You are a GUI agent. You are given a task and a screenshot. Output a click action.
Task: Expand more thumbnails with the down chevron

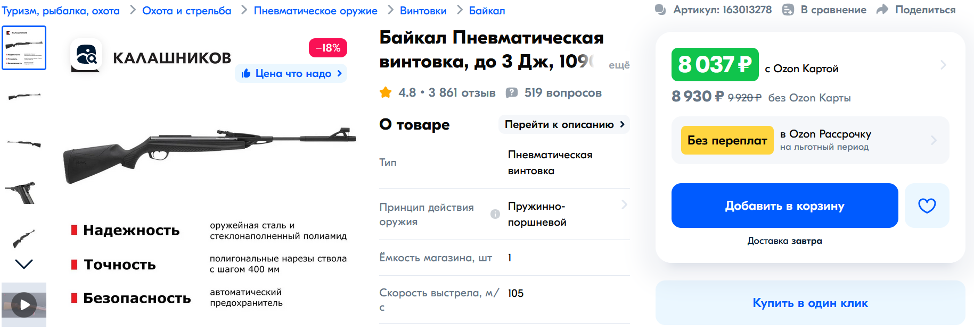point(24,264)
